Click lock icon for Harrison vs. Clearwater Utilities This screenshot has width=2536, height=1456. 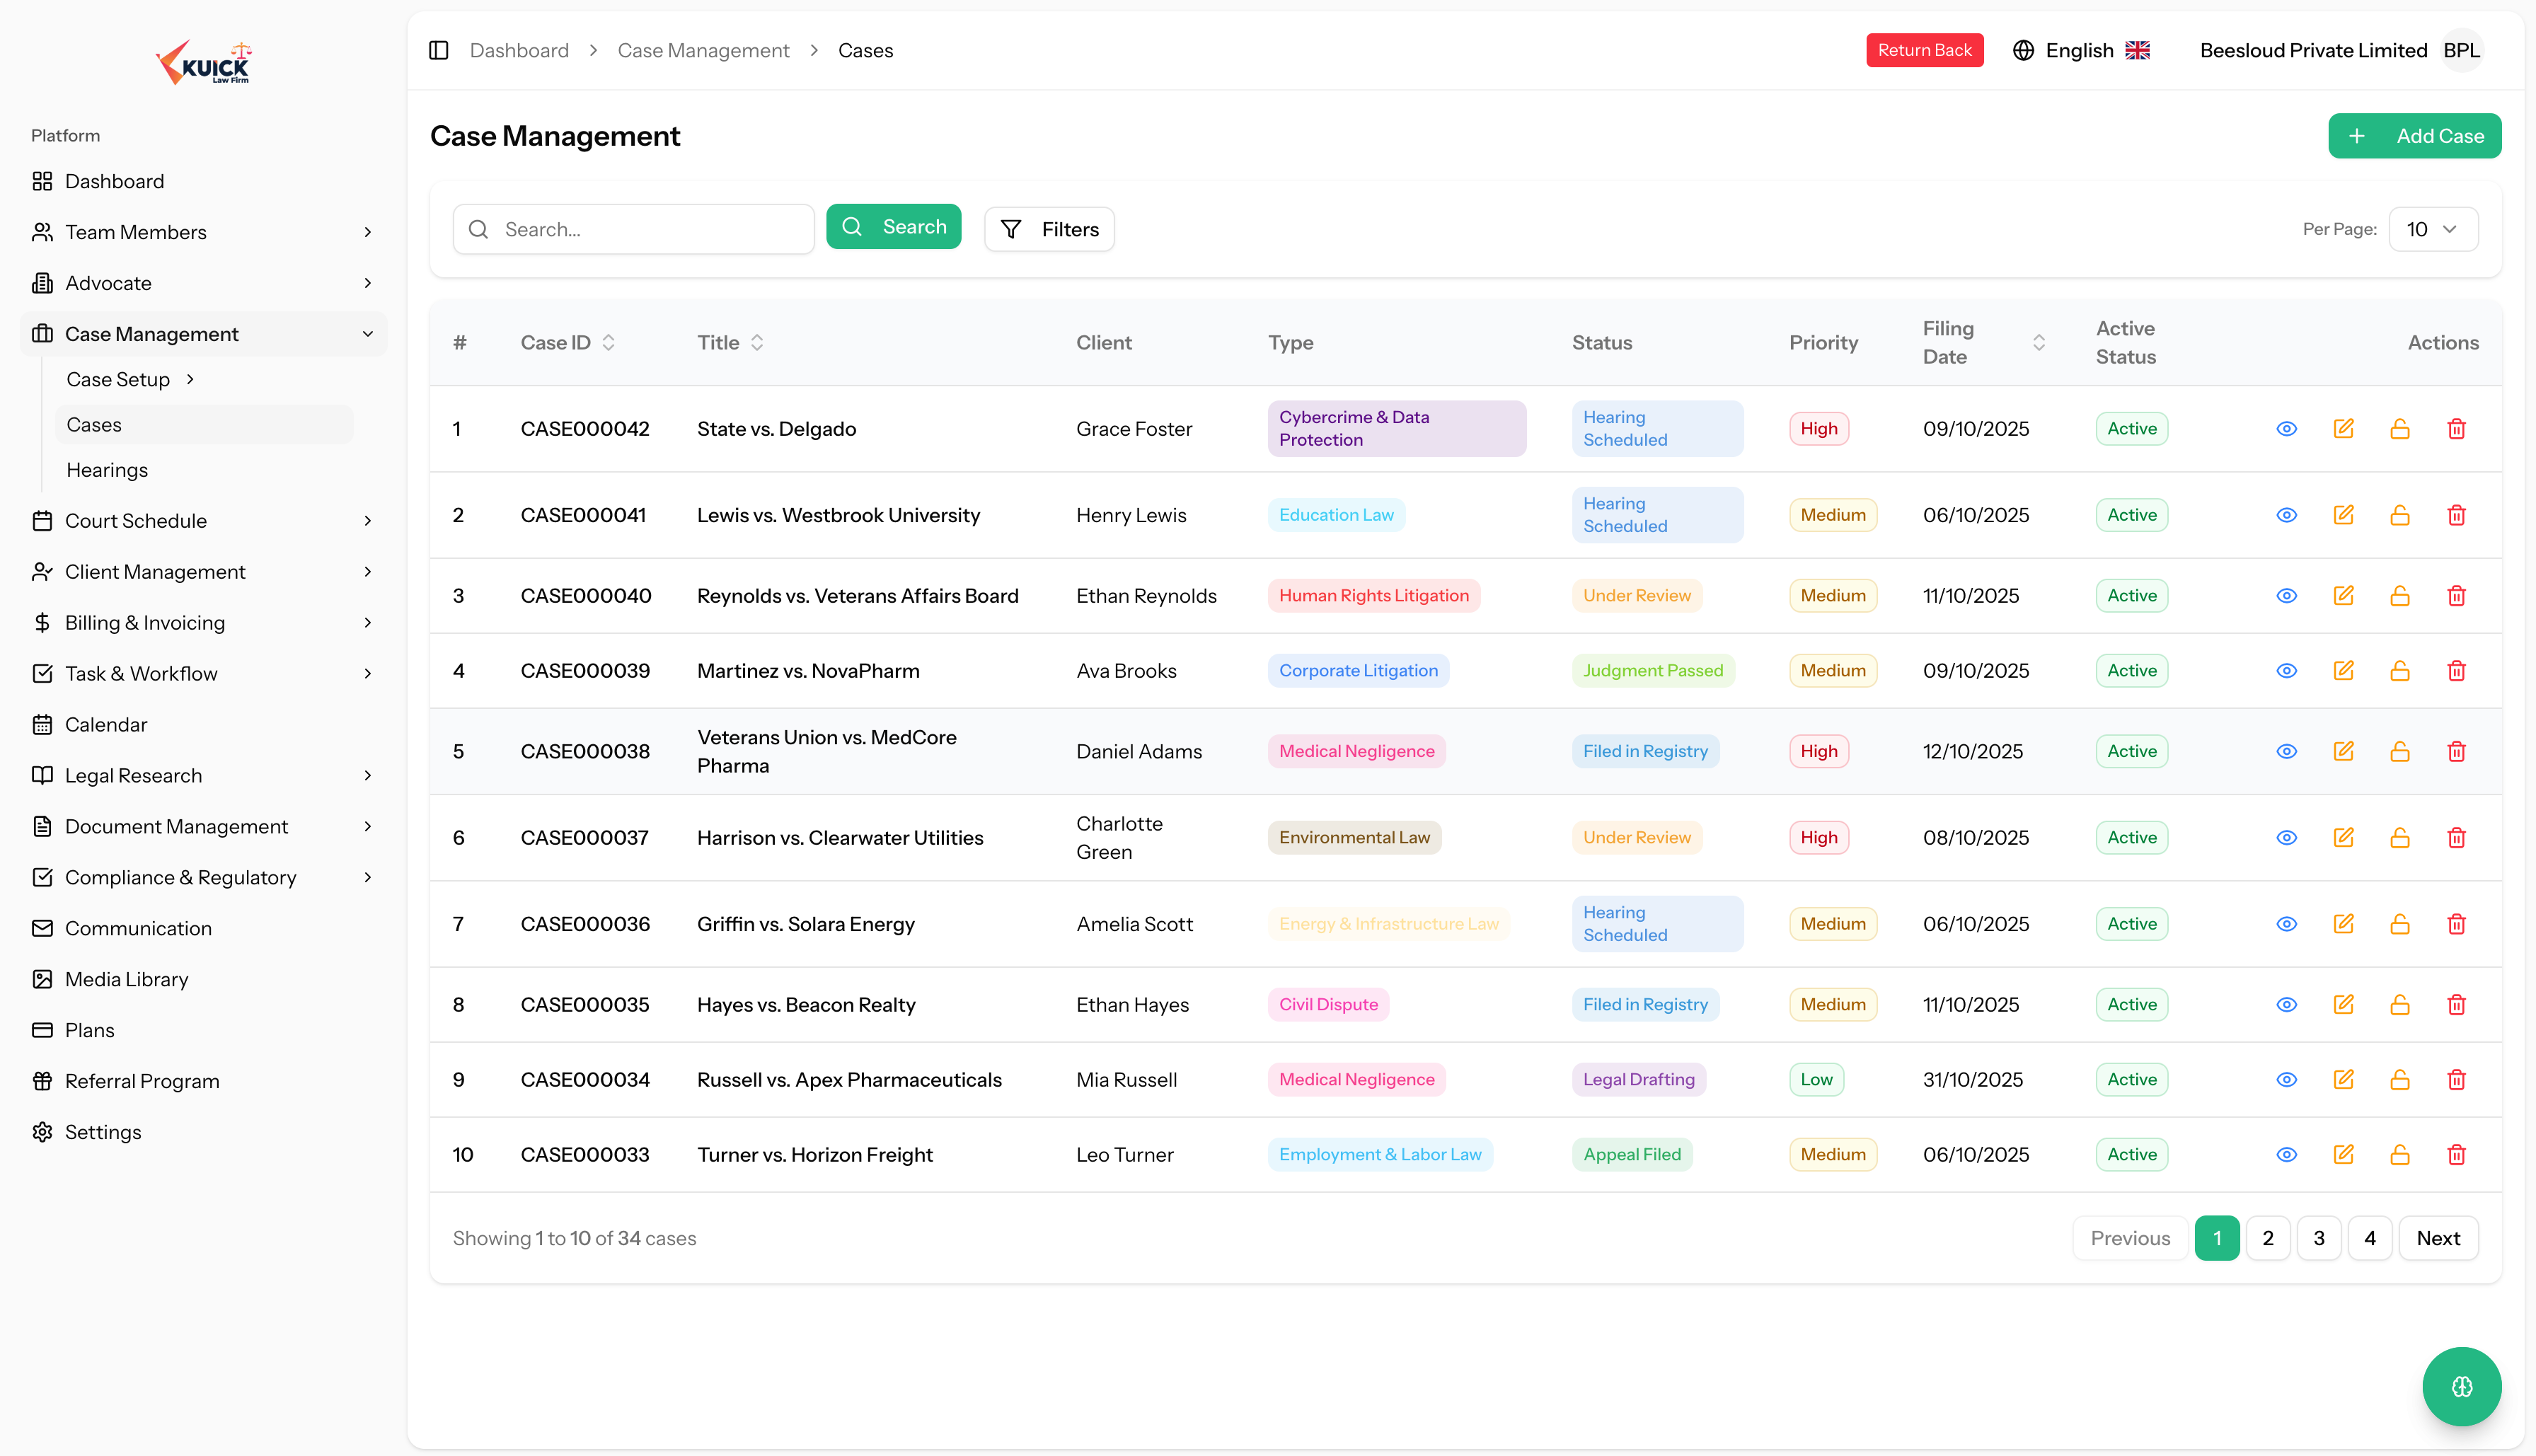2399,838
